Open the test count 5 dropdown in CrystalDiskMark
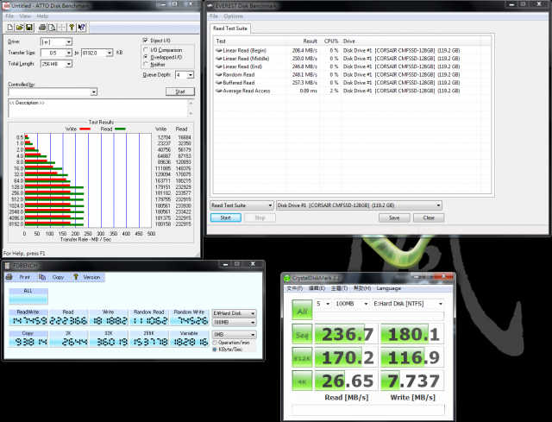 pyautogui.click(x=323, y=304)
